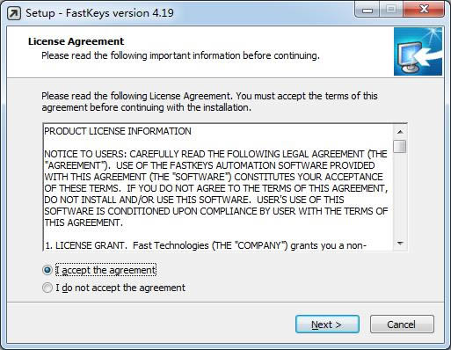Click the FastKeys setup arrow icon in title bar
Viewport: 451px width, 350px height.
coord(14,13)
